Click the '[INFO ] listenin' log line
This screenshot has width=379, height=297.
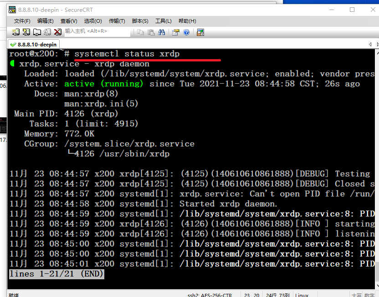click(x=192, y=234)
